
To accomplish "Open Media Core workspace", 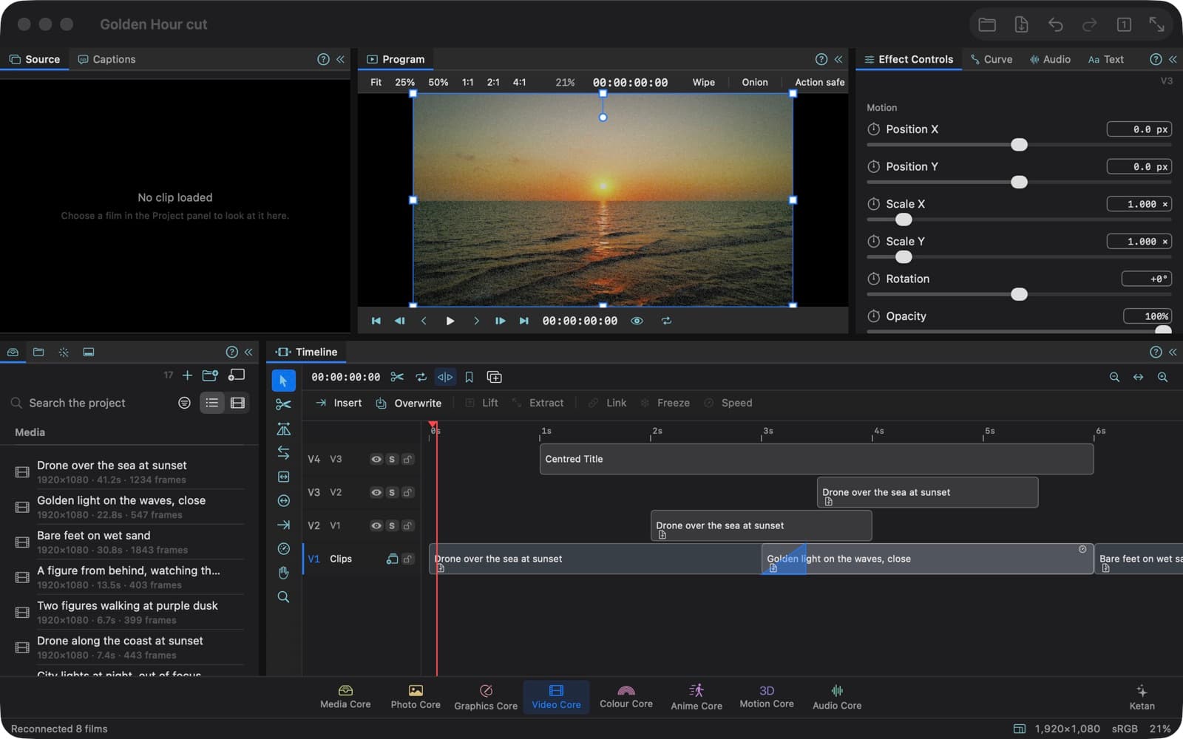I will 345,697.
